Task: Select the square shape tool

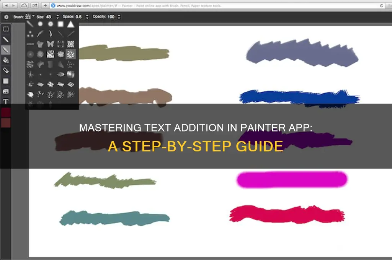Action: [x=6, y=81]
